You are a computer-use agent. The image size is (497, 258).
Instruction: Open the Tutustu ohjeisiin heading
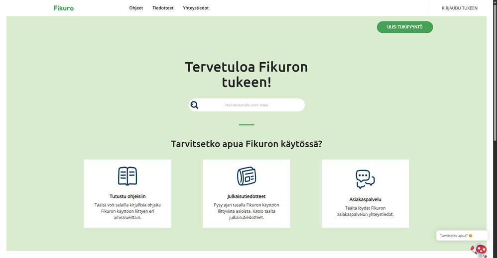point(127,196)
